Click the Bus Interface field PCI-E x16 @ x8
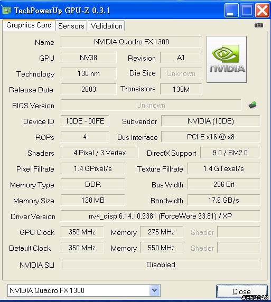The width and height of the screenshot is (271, 302). 210,137
